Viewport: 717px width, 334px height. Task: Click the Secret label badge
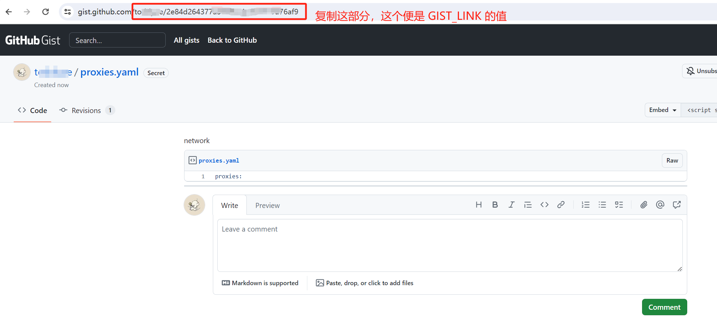(x=156, y=73)
